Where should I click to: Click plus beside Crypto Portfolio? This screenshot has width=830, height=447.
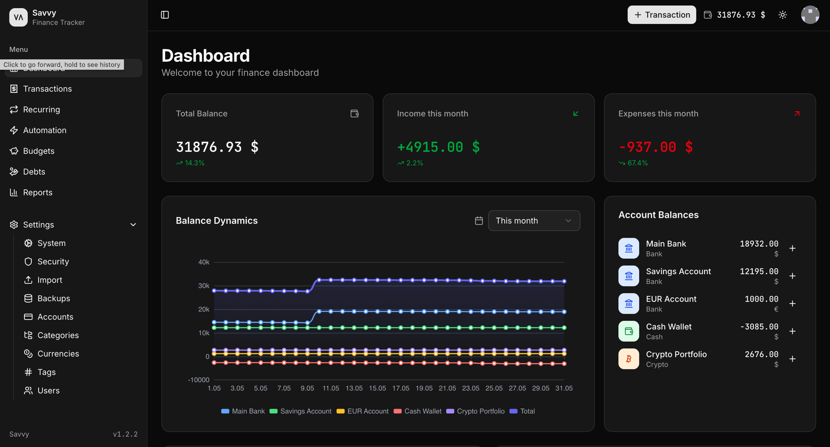tap(792, 359)
